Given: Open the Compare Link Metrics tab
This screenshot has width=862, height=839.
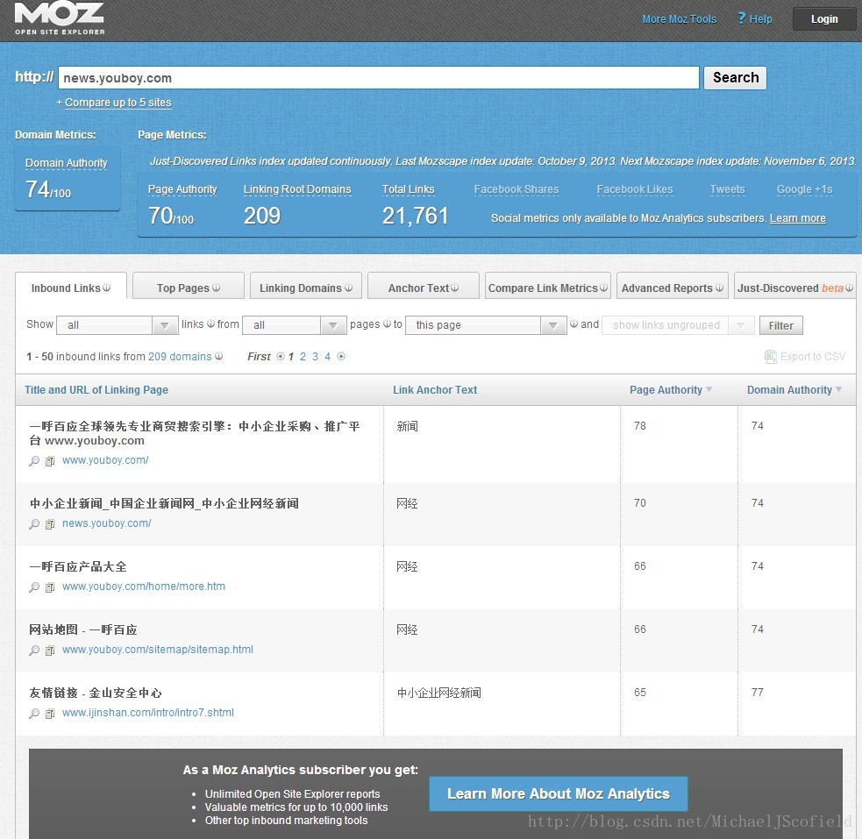Looking at the screenshot, I should tap(547, 287).
